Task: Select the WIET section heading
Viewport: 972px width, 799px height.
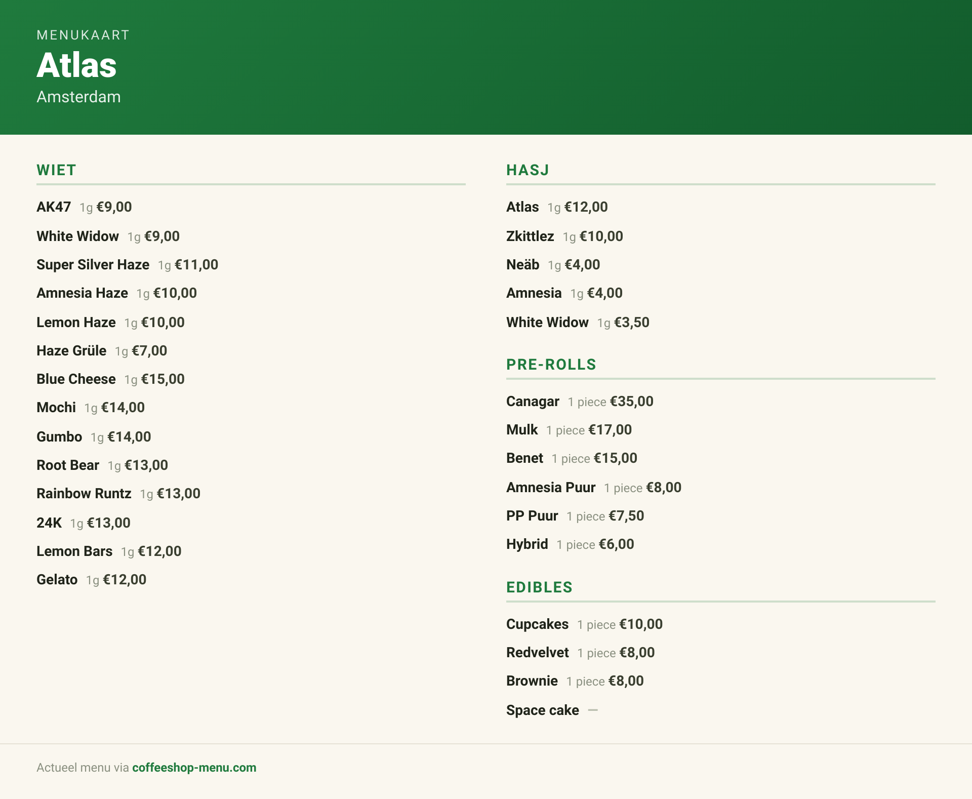Action: [56, 170]
